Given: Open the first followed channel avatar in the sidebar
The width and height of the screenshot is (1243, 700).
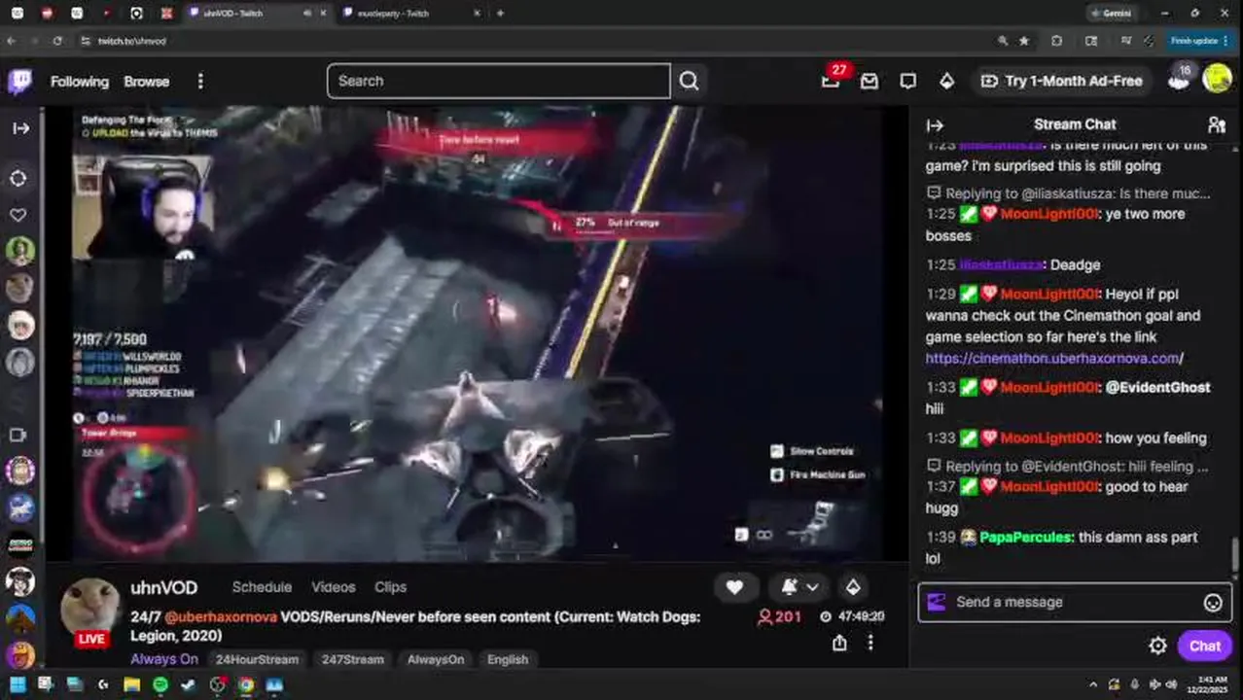Looking at the screenshot, I should [19, 251].
